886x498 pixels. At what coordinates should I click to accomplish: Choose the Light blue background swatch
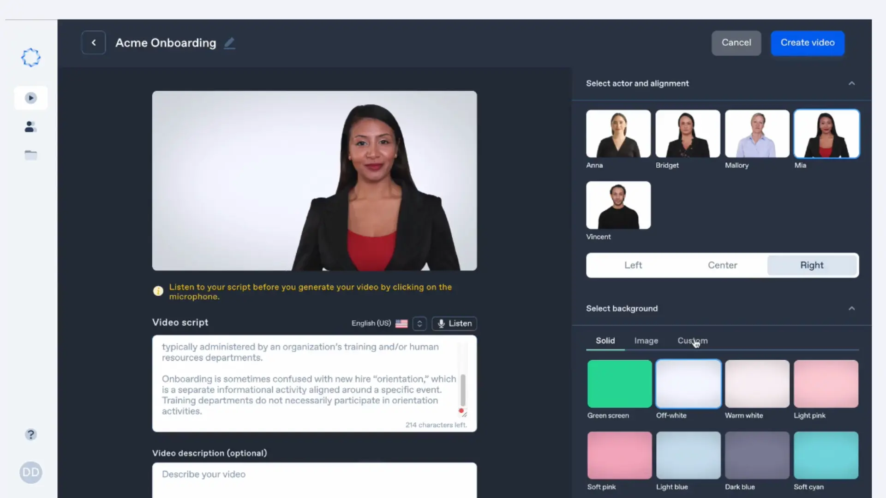(x=688, y=455)
